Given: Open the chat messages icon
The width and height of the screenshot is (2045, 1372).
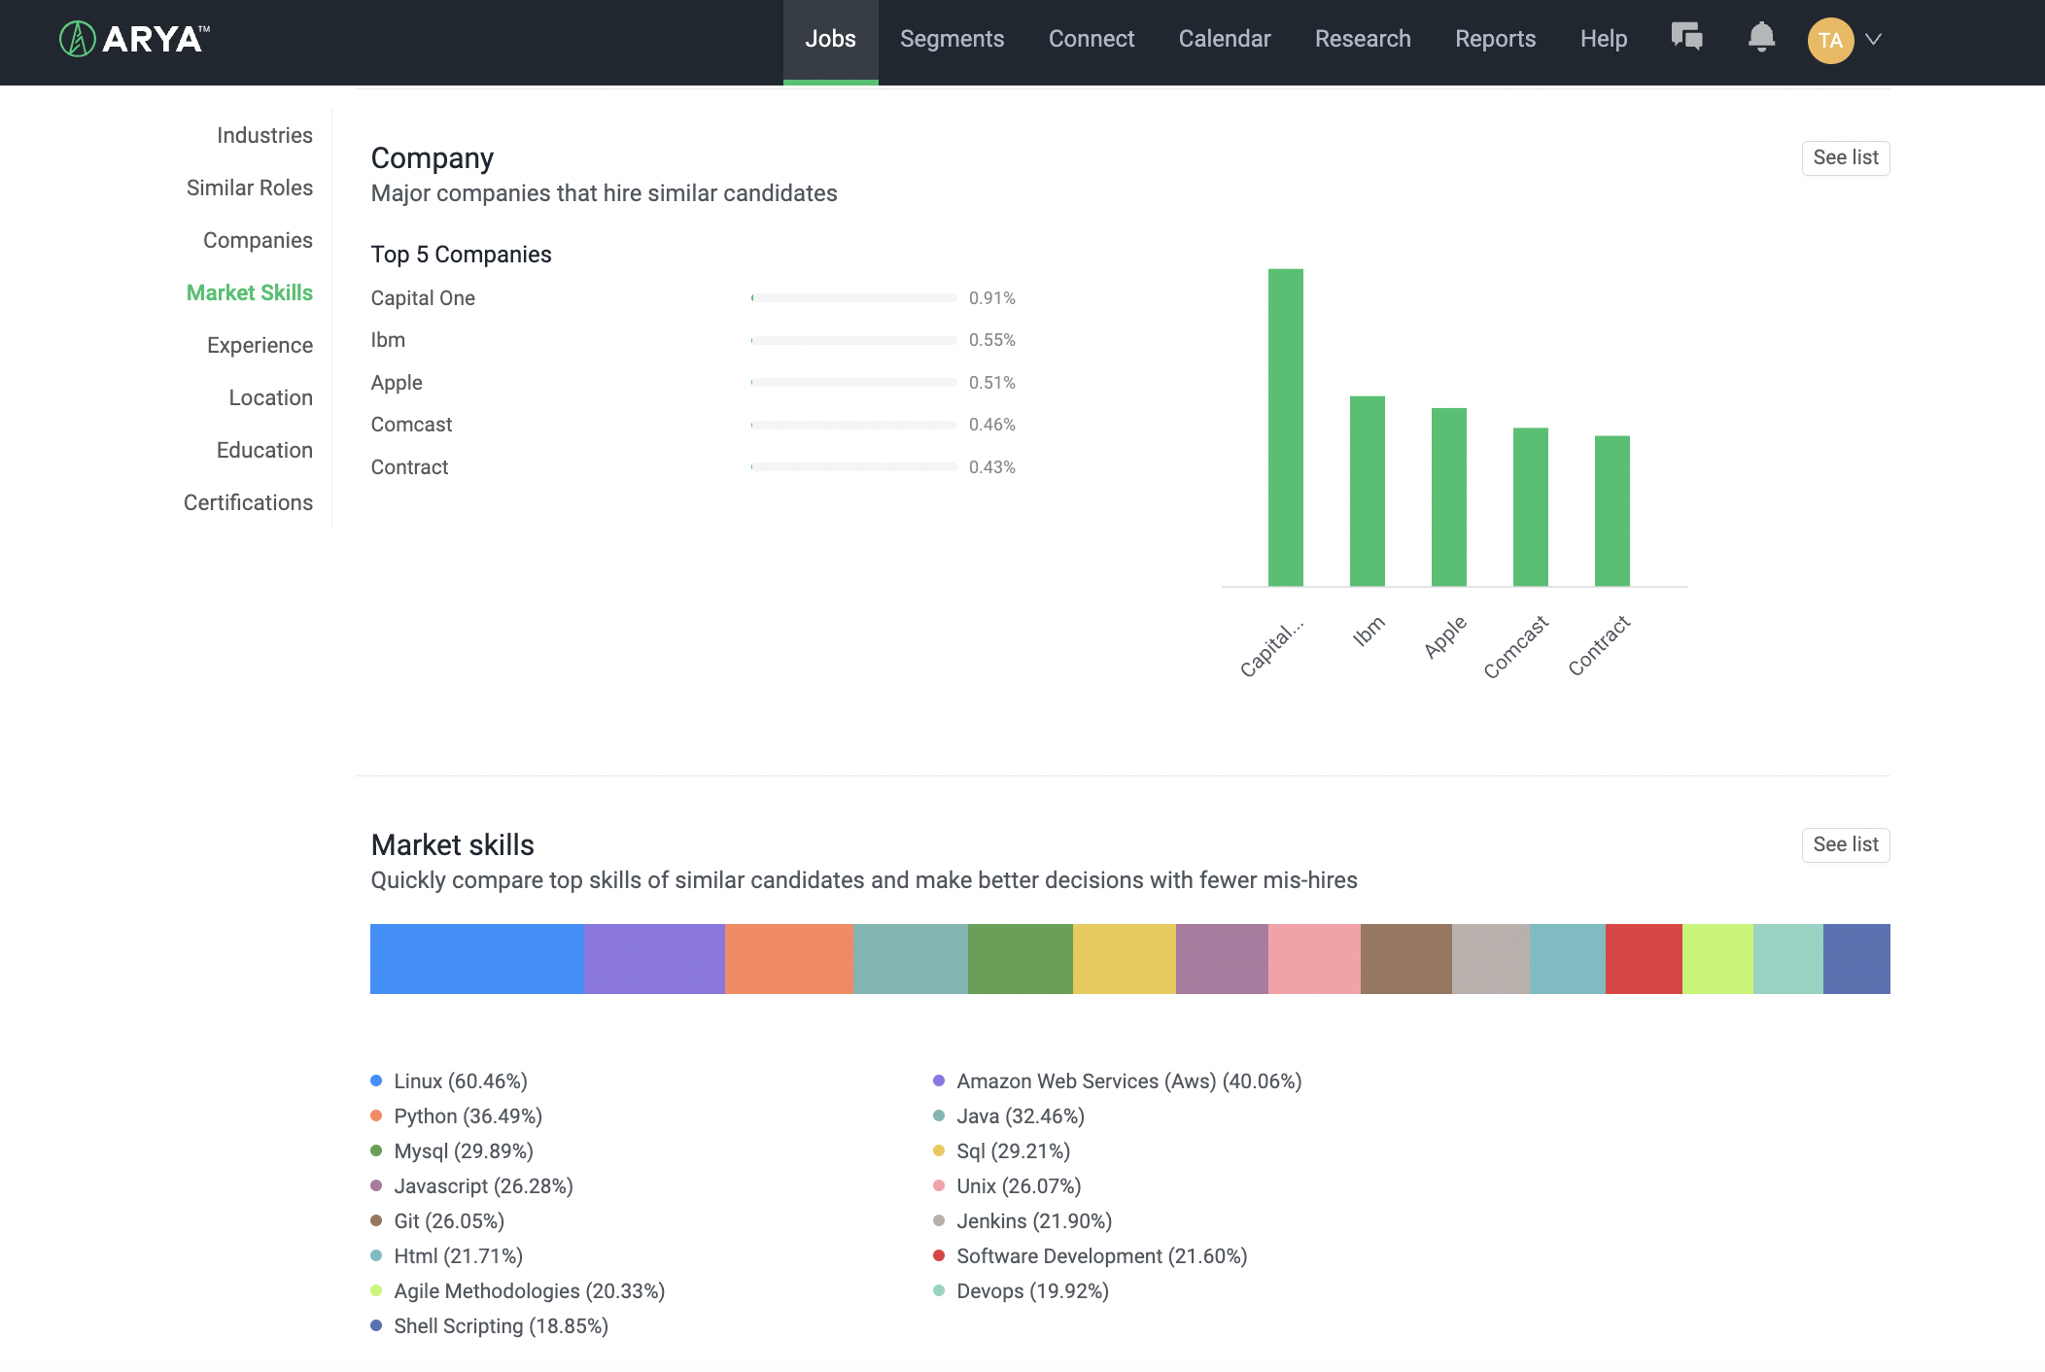Looking at the screenshot, I should pyautogui.click(x=1686, y=38).
